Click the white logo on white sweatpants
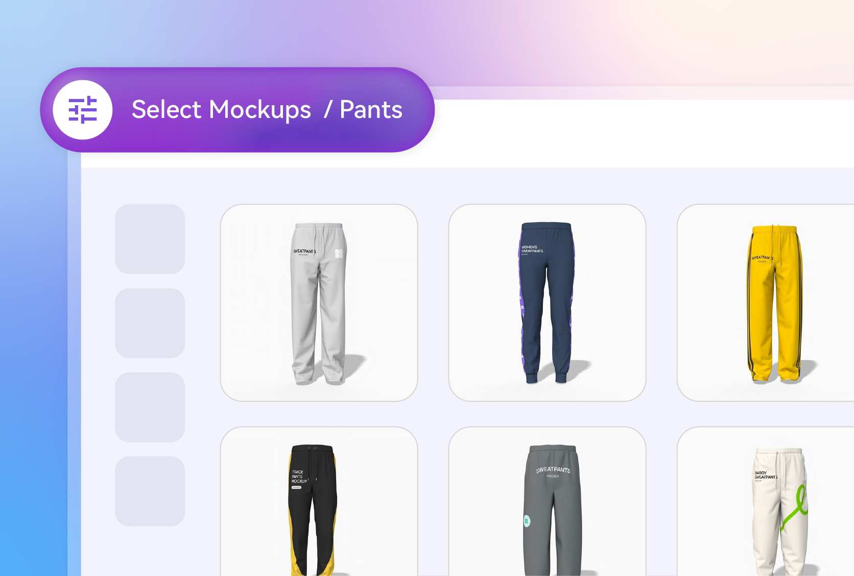Screen dimensions: 854x576 [339, 253]
